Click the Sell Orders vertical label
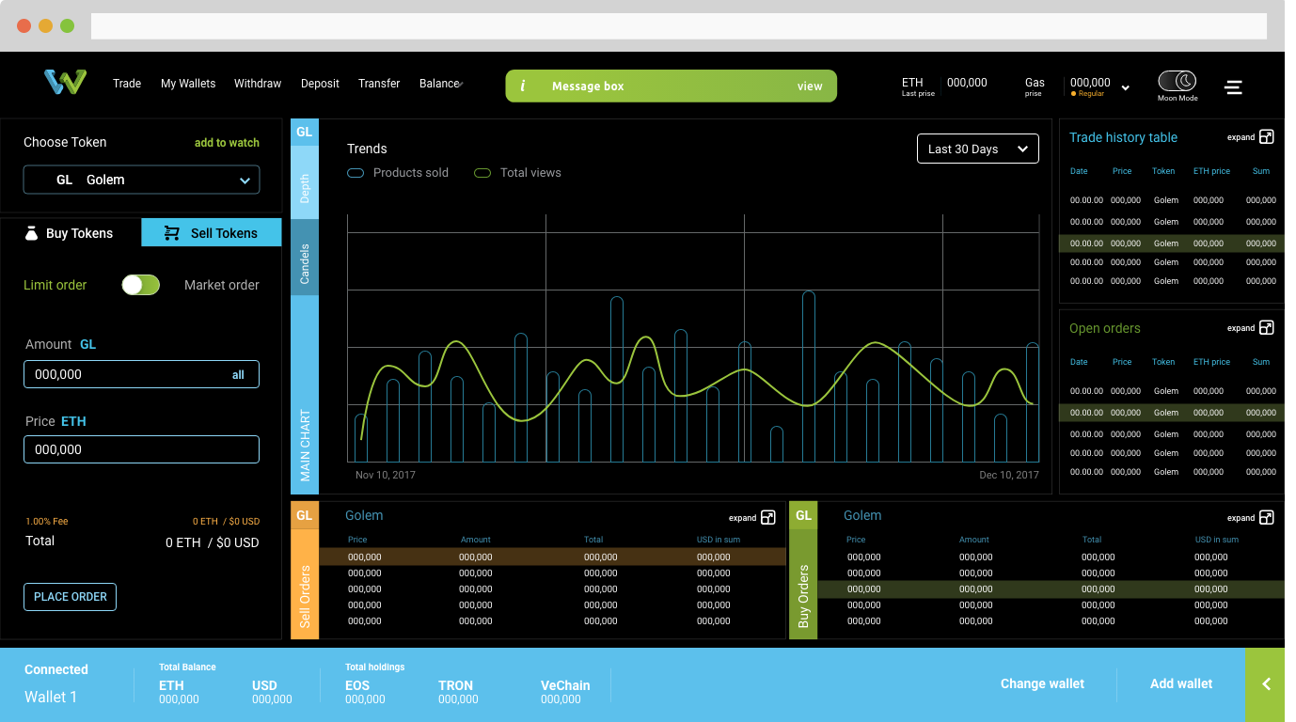 pos(305,596)
